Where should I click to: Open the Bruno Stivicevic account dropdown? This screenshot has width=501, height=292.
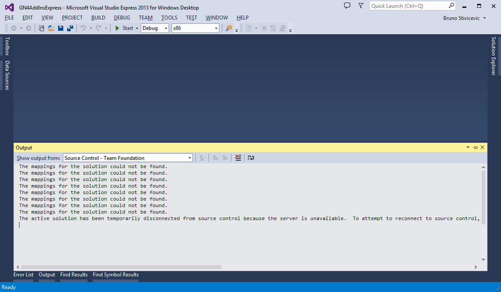465,18
